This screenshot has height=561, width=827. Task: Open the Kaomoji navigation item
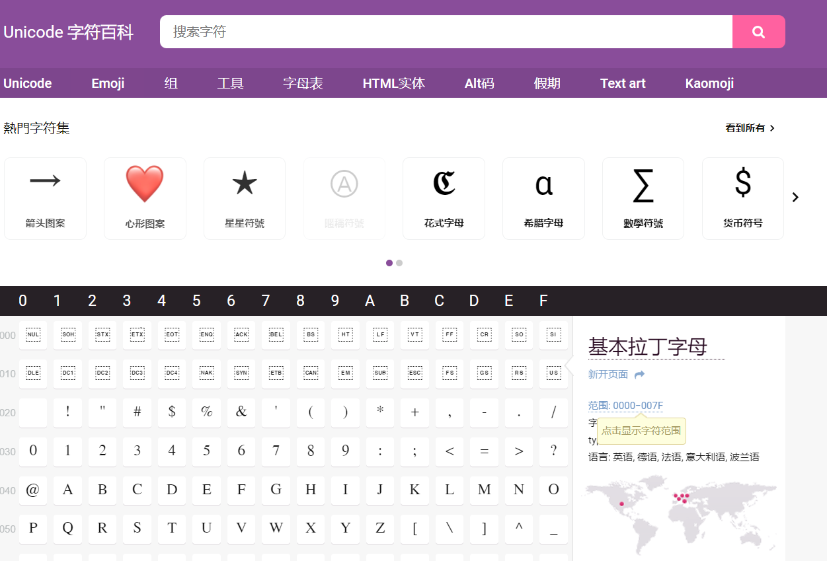709,83
